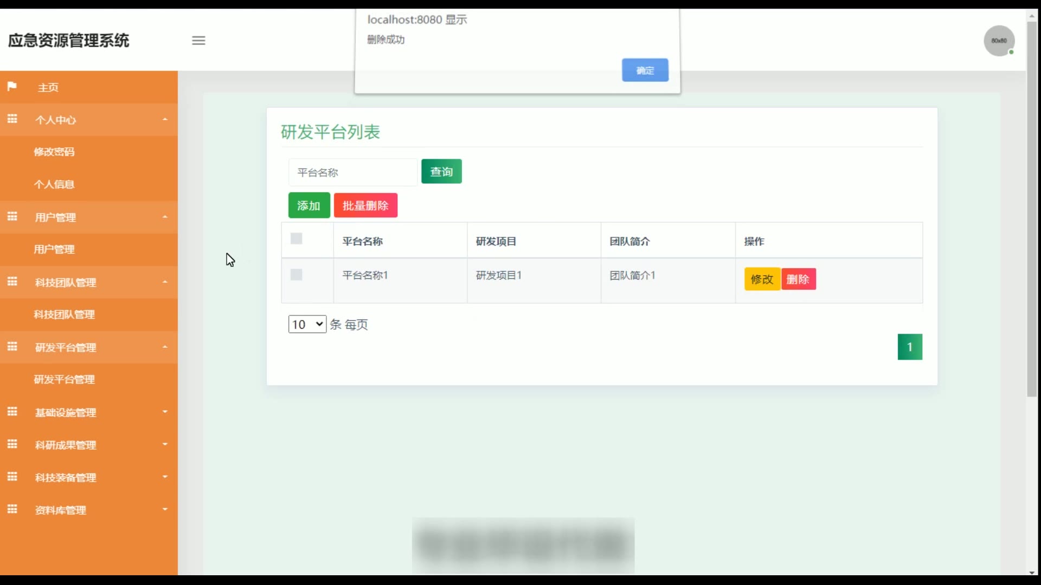1041x585 pixels.
Task: Click the flag icon next to 主页
Action: coord(12,87)
